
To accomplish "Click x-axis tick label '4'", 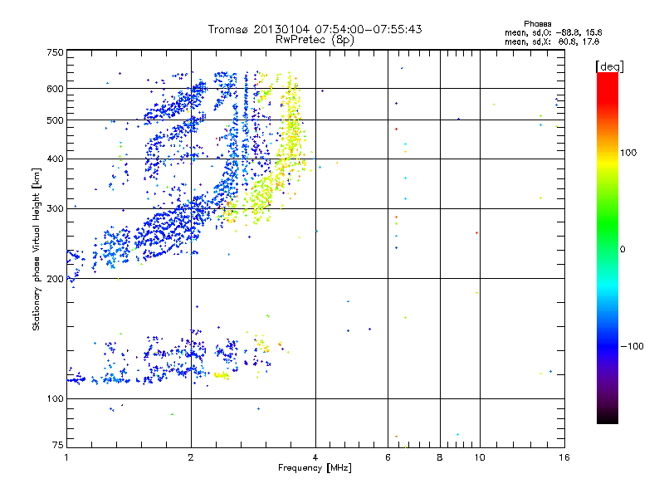I will coord(315,457).
